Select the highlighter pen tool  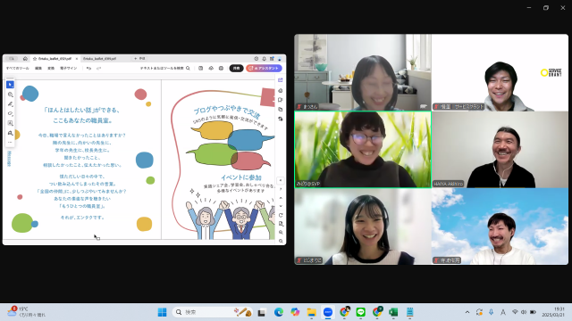click(x=10, y=104)
